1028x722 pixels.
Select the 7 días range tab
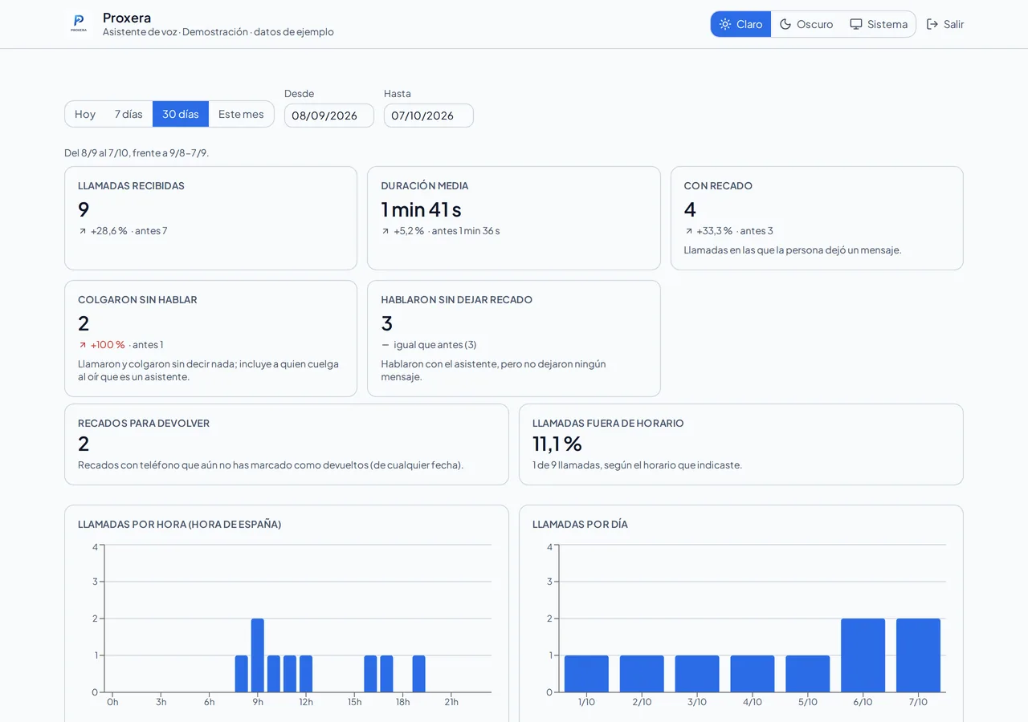(x=128, y=114)
